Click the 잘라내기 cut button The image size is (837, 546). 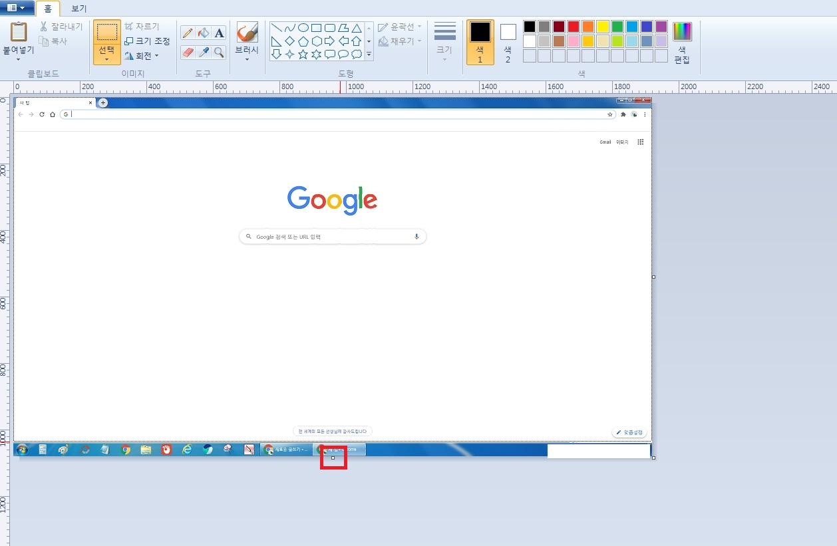(61, 27)
